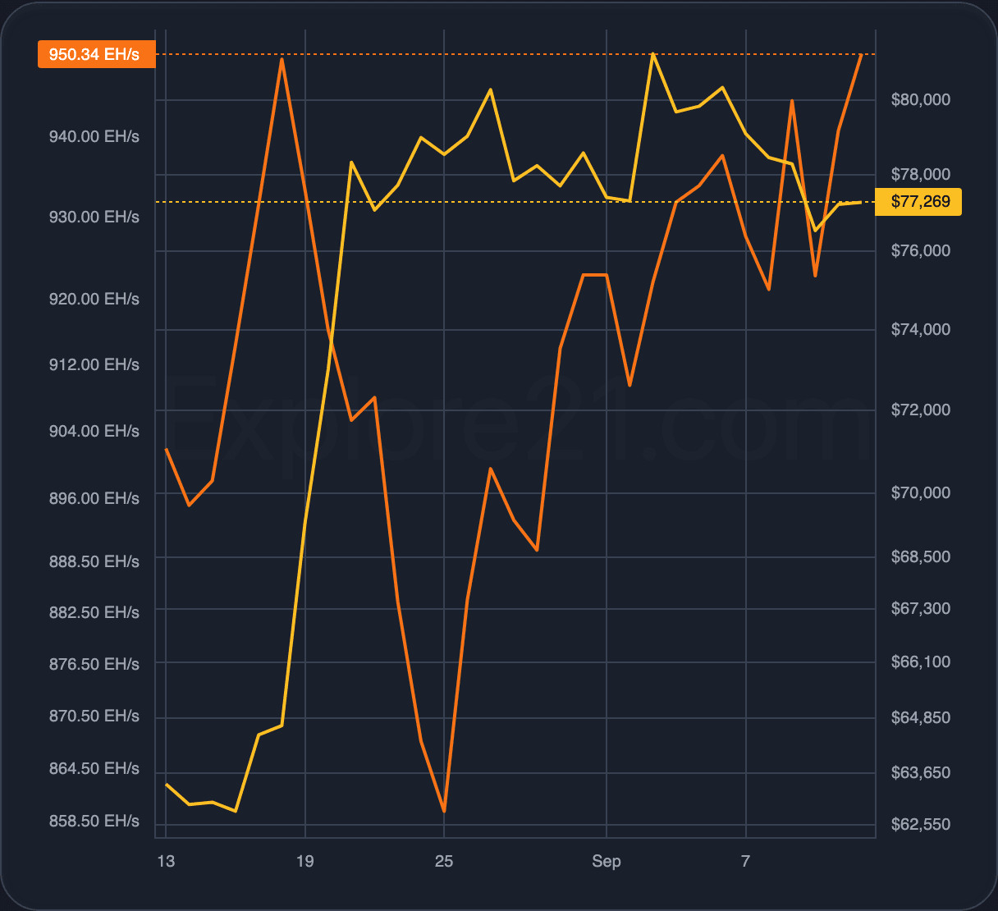This screenshot has height=911, width=998.
Task: Click the 882.50 EH/s axis label
Action: [94, 613]
